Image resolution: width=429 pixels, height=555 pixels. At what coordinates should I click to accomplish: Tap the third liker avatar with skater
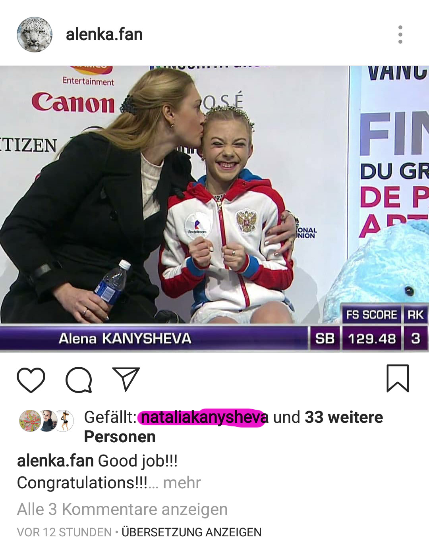coord(64,421)
